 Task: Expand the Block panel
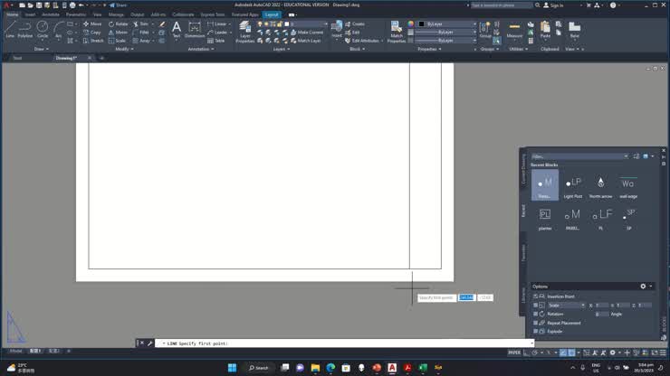358,49
